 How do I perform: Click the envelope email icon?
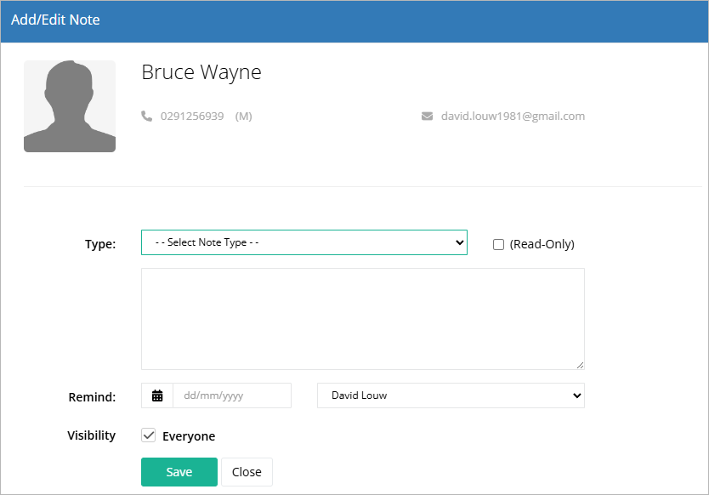tap(427, 117)
